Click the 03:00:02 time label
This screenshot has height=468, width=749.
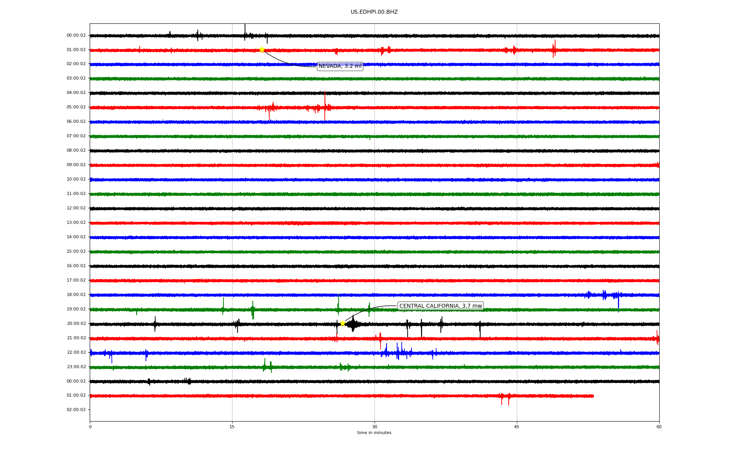pyautogui.click(x=76, y=78)
